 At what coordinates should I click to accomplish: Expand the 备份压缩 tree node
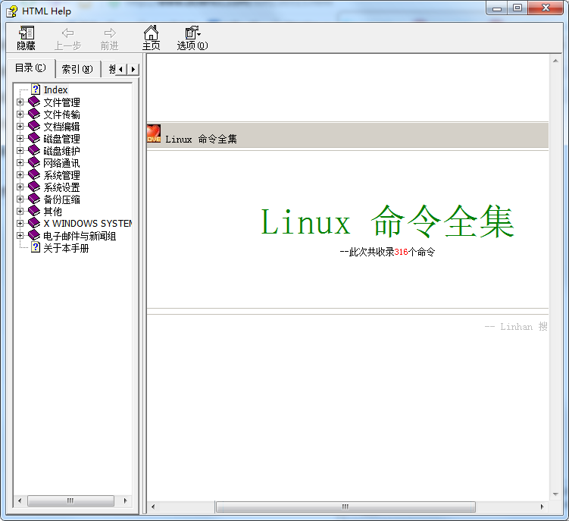click(x=20, y=199)
